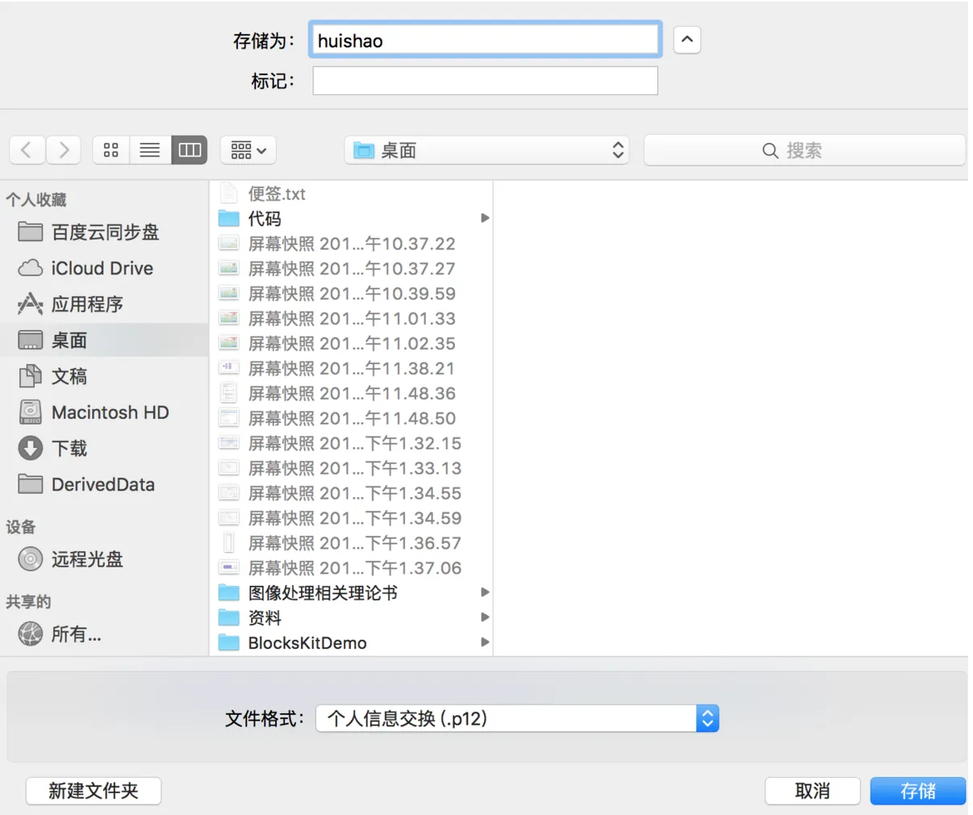973x815 pixels.
Task: Open the group arrangement dropdown
Action: (248, 150)
